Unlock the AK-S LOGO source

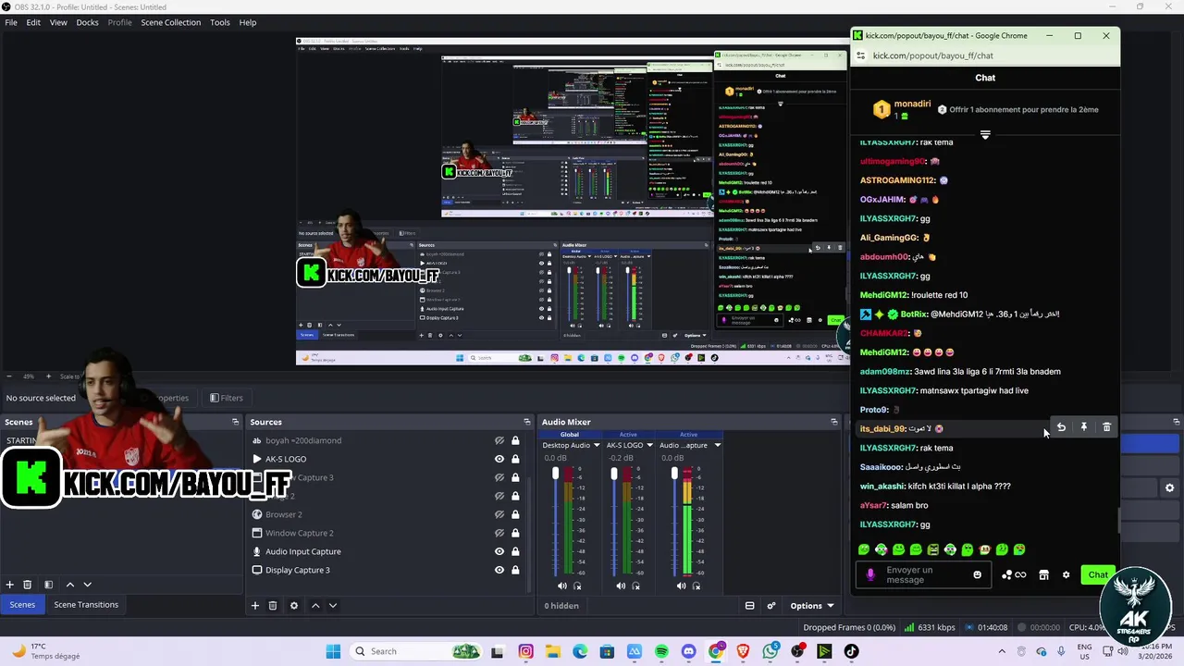click(515, 459)
